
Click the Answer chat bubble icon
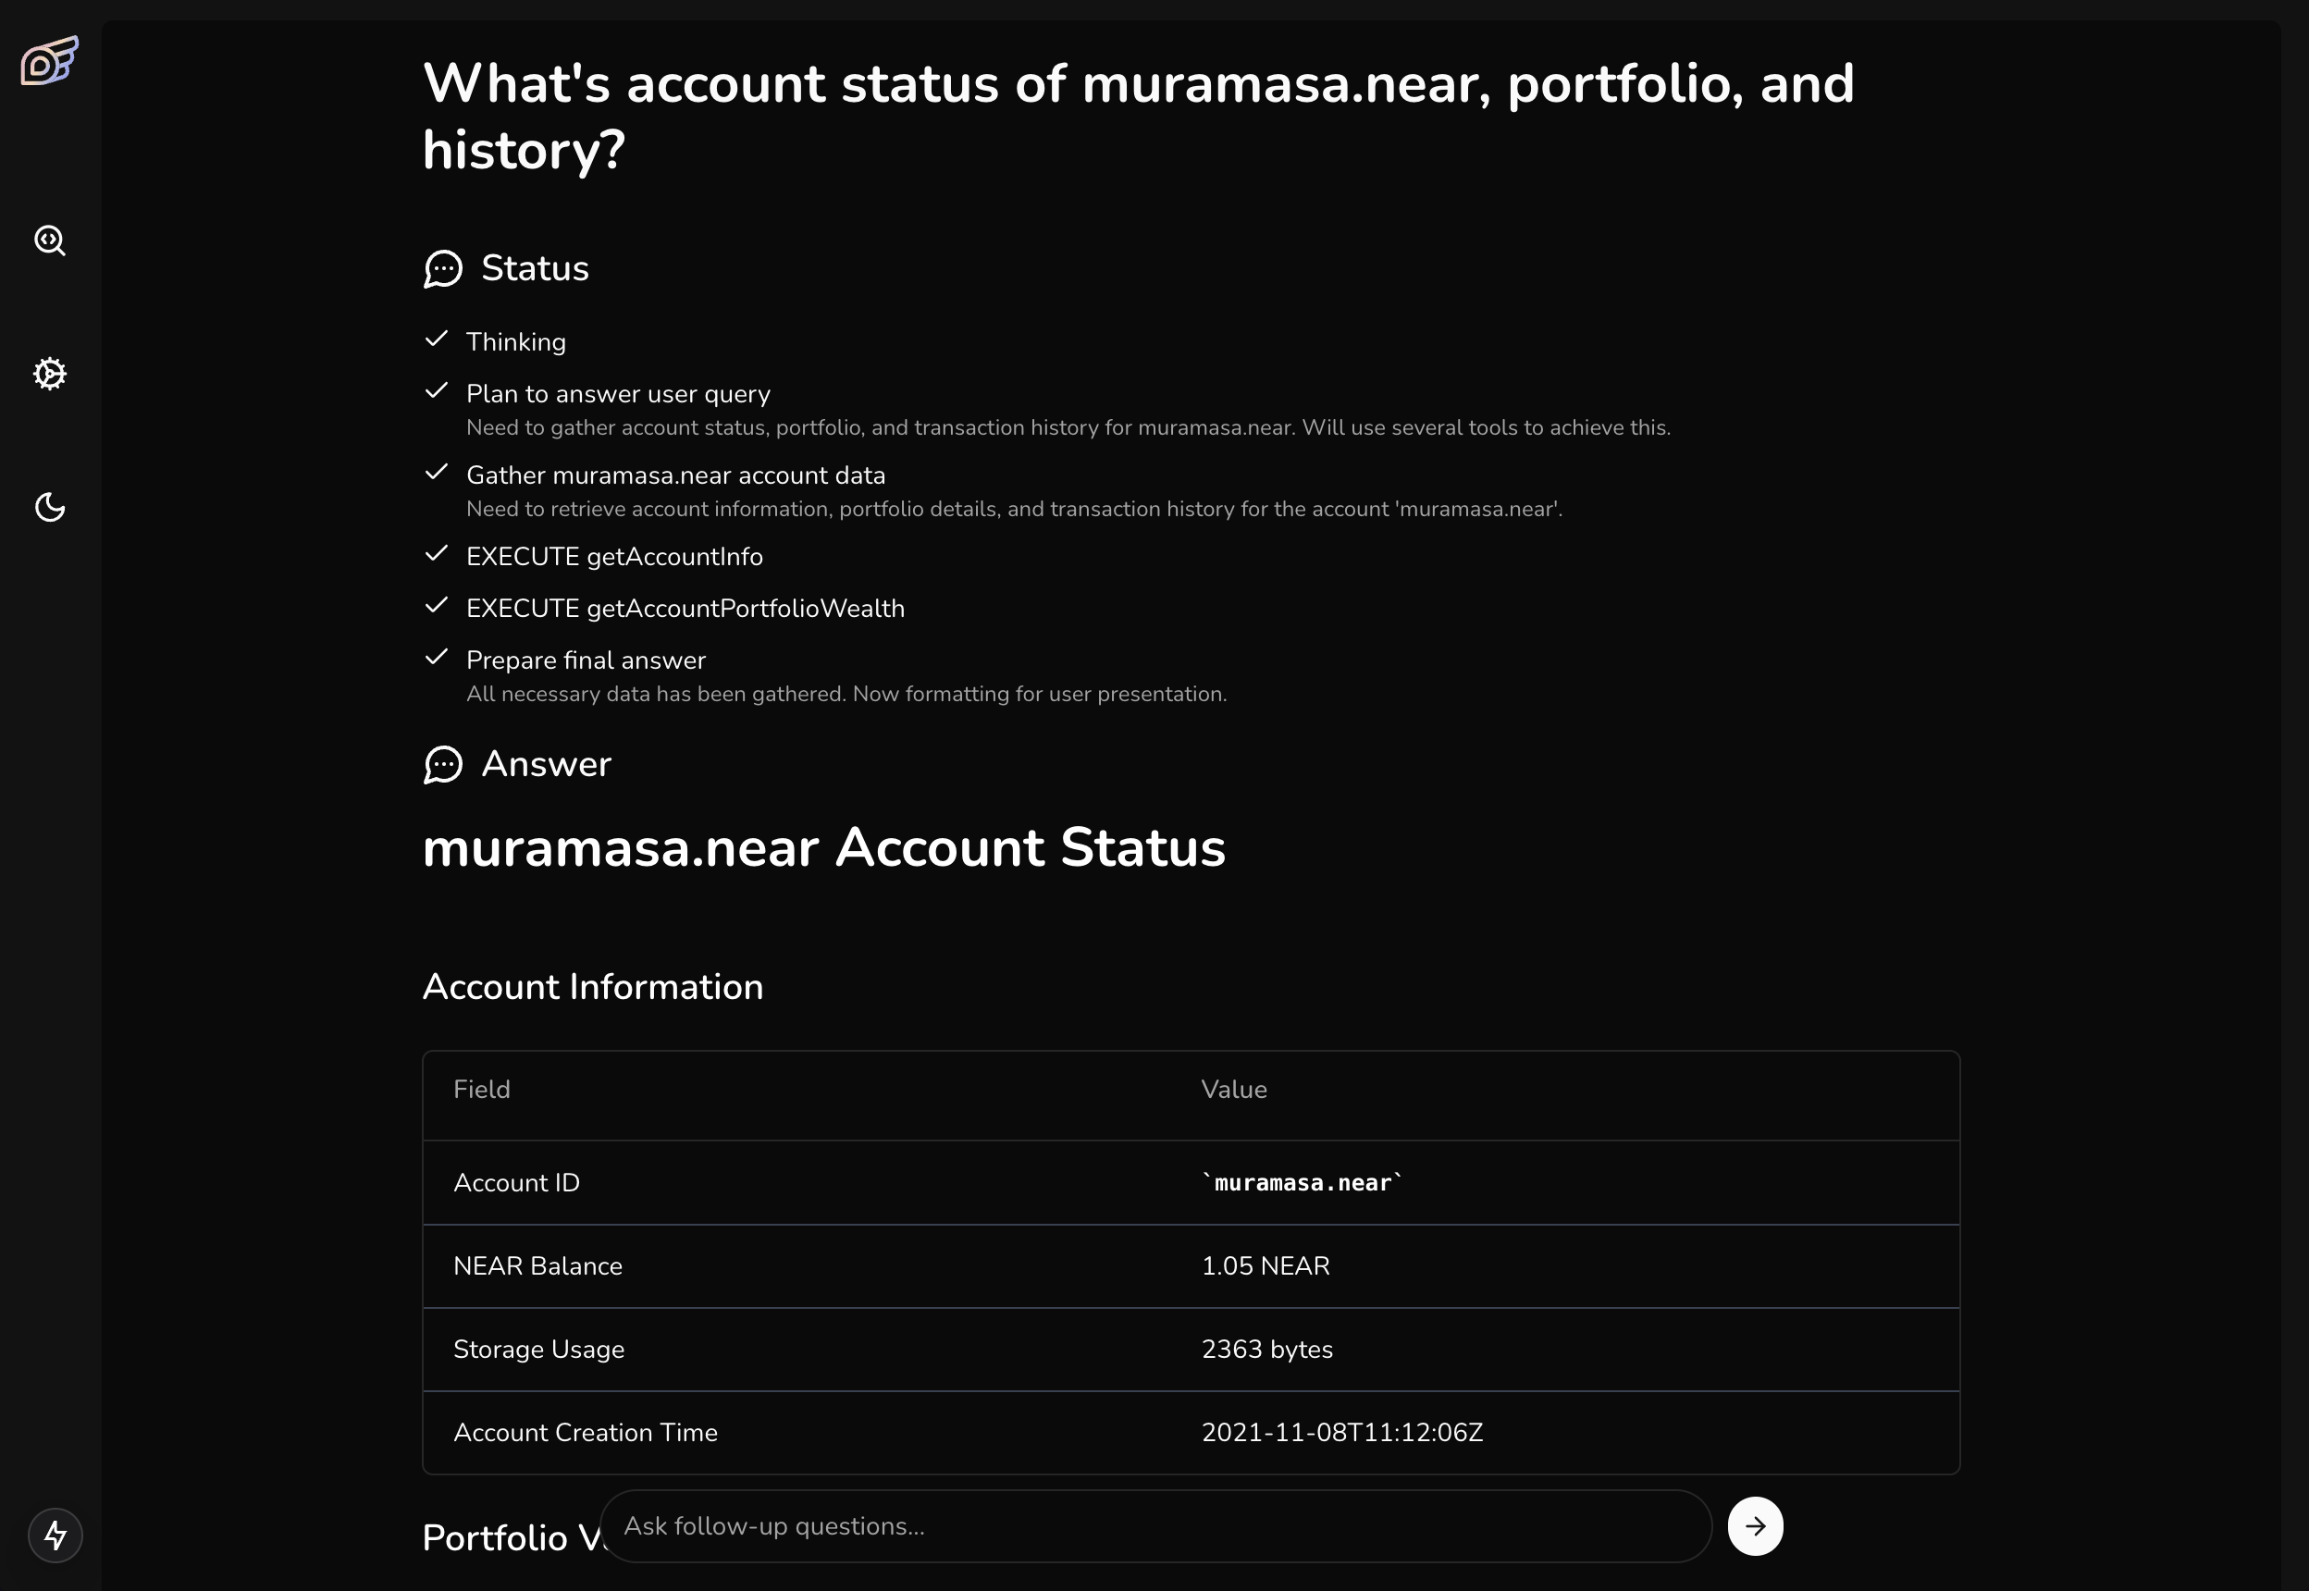tap(443, 765)
